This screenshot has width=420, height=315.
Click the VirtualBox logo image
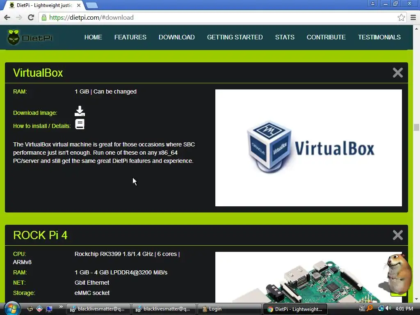point(308,148)
